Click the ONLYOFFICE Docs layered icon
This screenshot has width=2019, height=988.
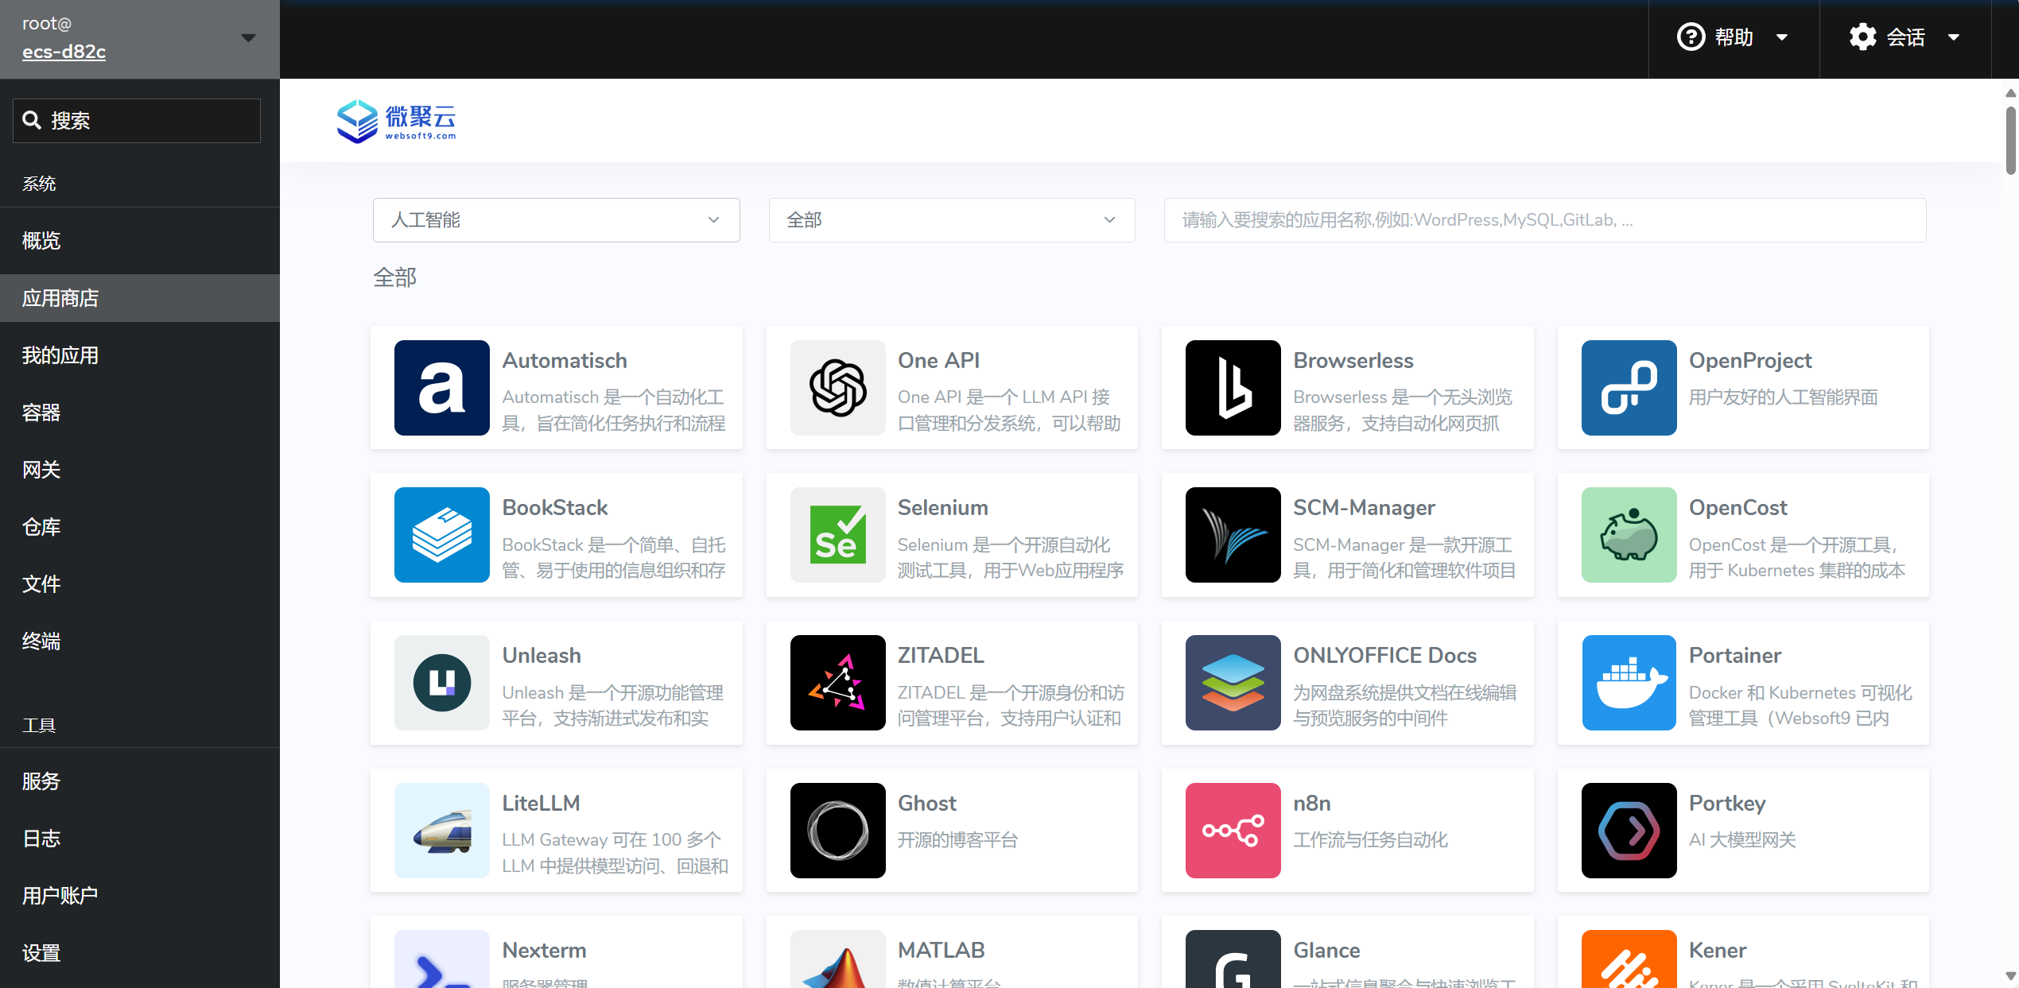1232,683
